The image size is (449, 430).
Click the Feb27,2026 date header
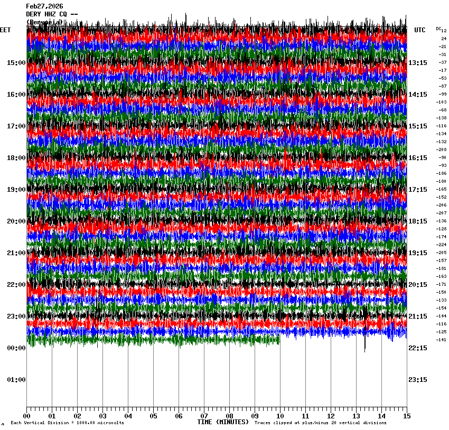44,6
